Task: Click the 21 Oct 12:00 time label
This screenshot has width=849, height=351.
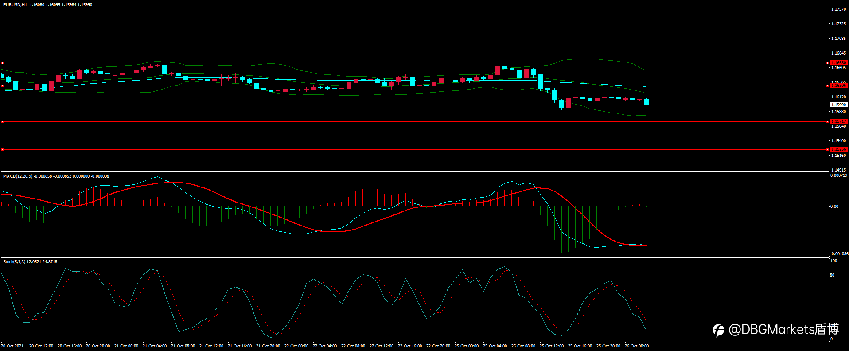Action: pos(211,346)
